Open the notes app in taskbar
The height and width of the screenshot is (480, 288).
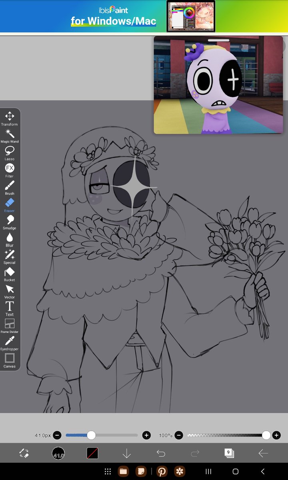140,471
